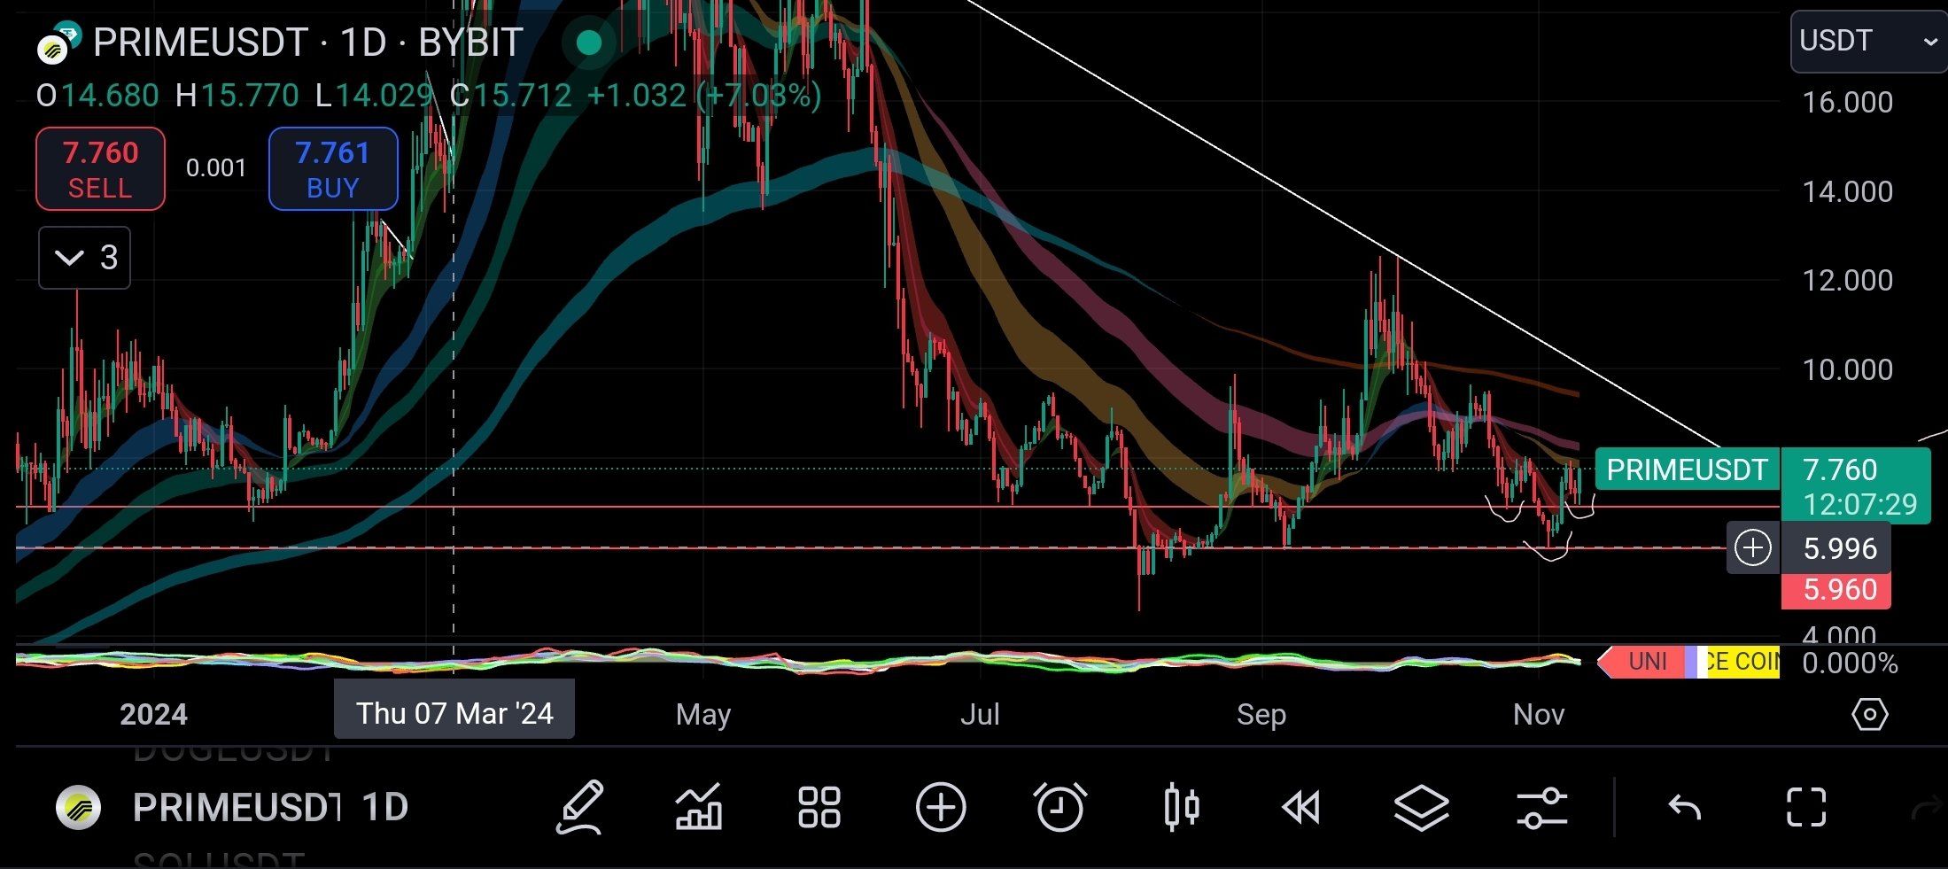Tap the +1.032 (+7.03%) change value

coord(704,96)
